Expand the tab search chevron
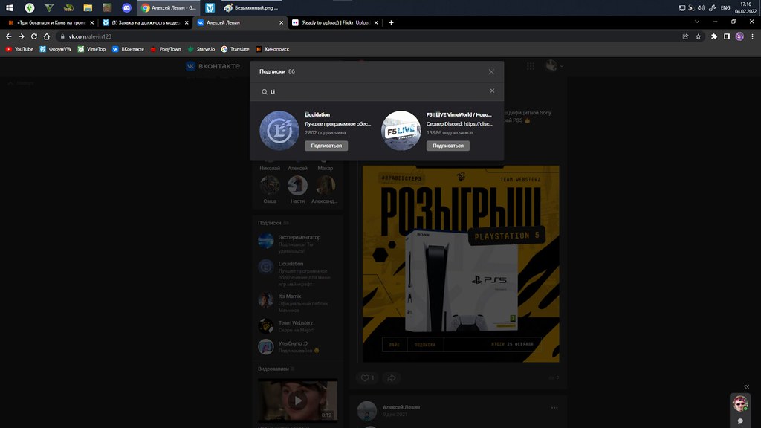 pos(697,22)
